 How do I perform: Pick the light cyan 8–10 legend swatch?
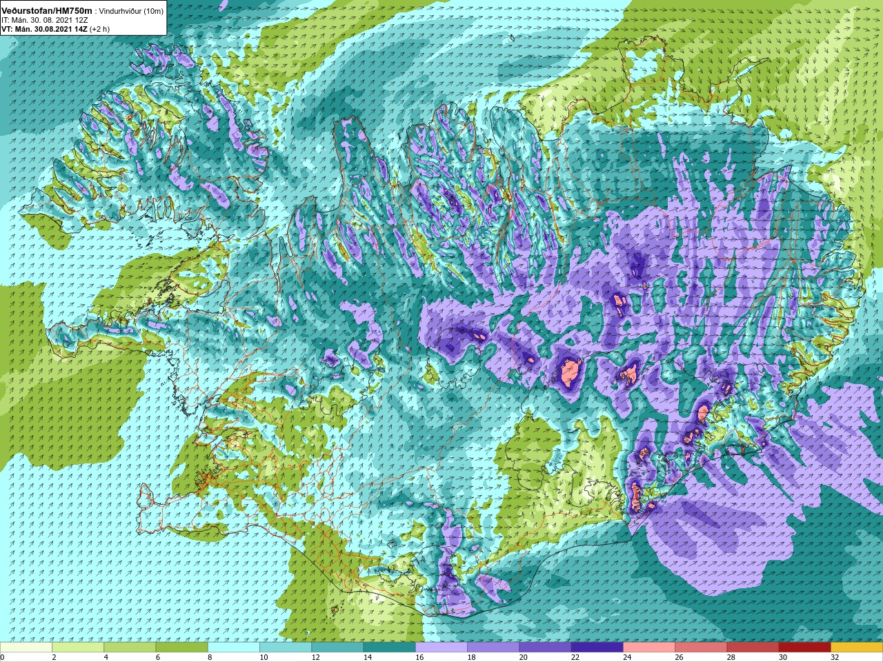coord(234,648)
